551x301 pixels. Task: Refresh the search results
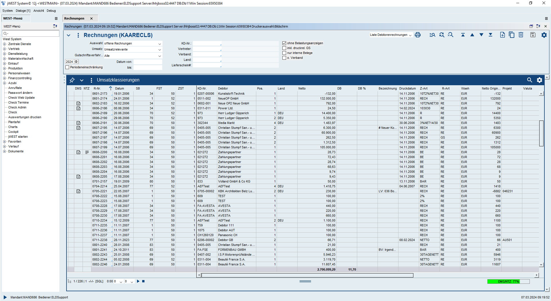442,35
